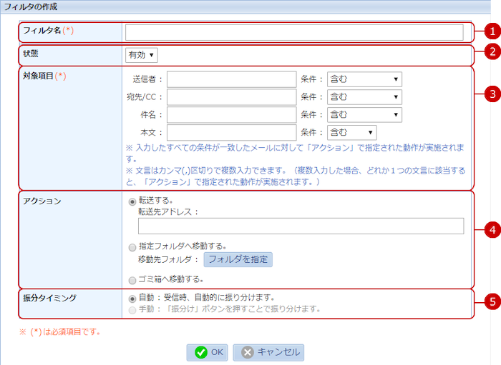Open the 件名 condition dropdown

364,115
